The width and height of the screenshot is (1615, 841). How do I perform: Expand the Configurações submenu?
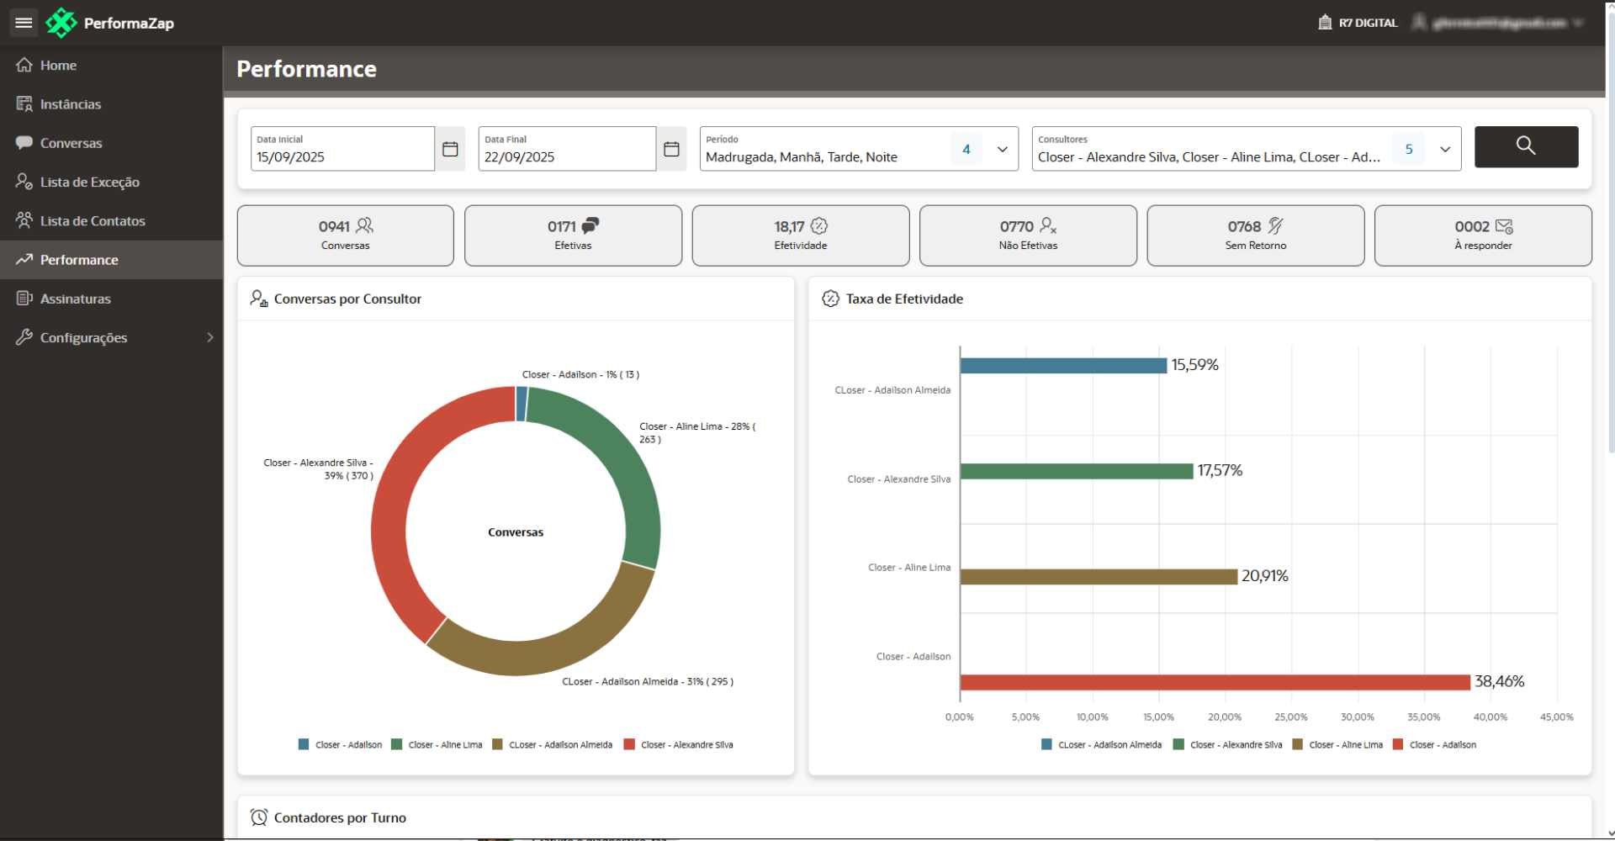point(209,337)
